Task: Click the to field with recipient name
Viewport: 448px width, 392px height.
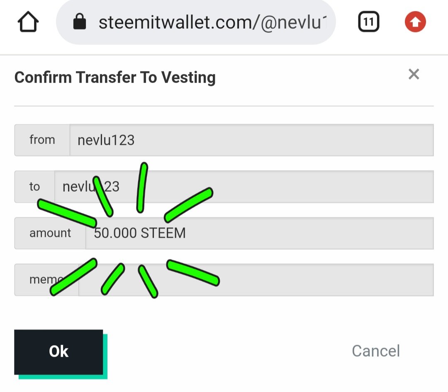Action: click(244, 187)
